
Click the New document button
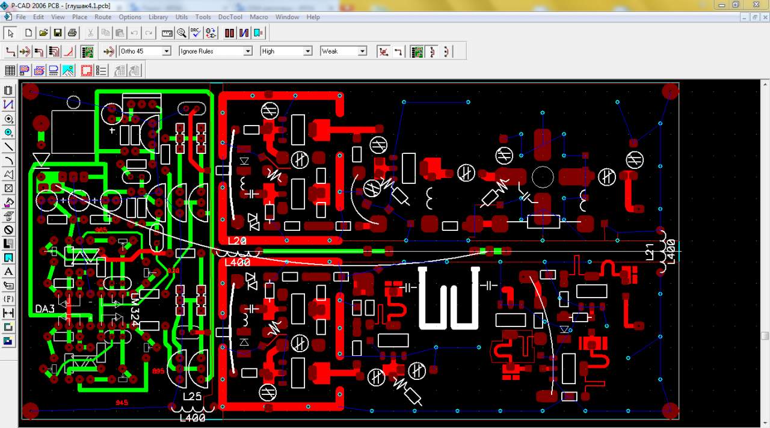(x=28, y=33)
